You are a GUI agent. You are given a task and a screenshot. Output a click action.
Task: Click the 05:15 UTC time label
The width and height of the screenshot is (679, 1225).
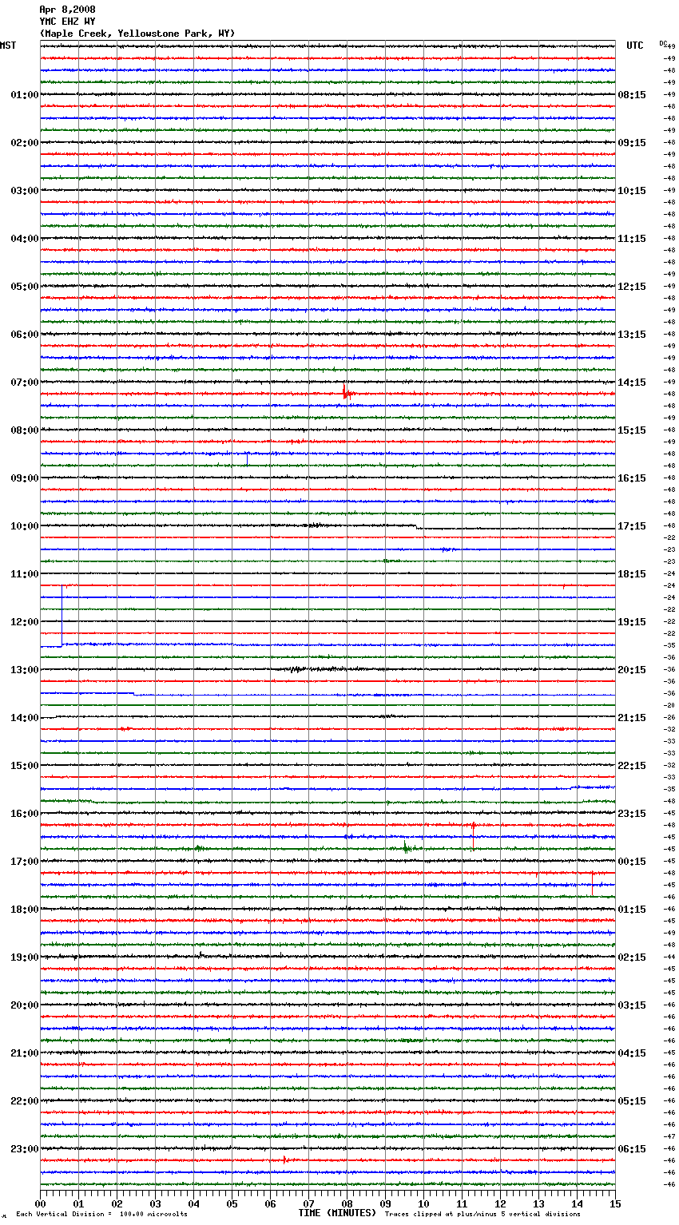click(632, 1101)
